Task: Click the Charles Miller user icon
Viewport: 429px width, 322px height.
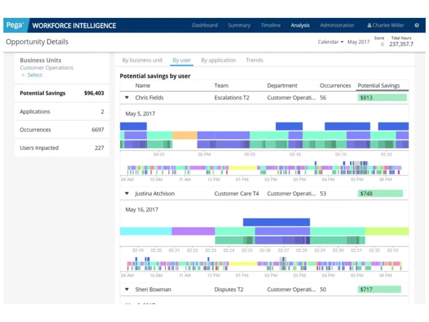Action: tap(369, 25)
